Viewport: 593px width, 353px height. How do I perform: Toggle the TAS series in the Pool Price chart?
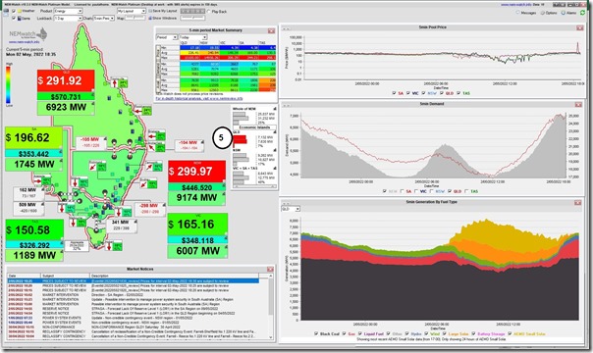pyautogui.click(x=458, y=93)
